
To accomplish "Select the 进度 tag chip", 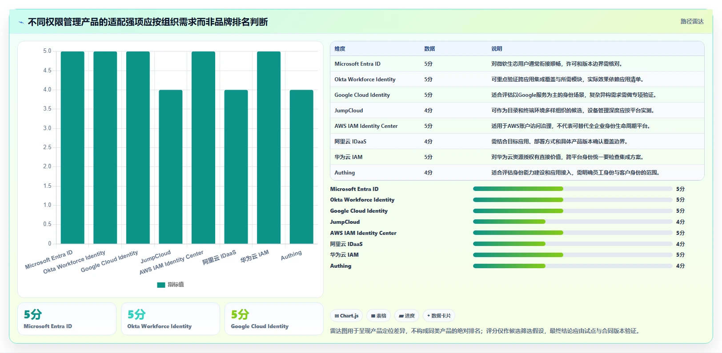I will point(407,316).
